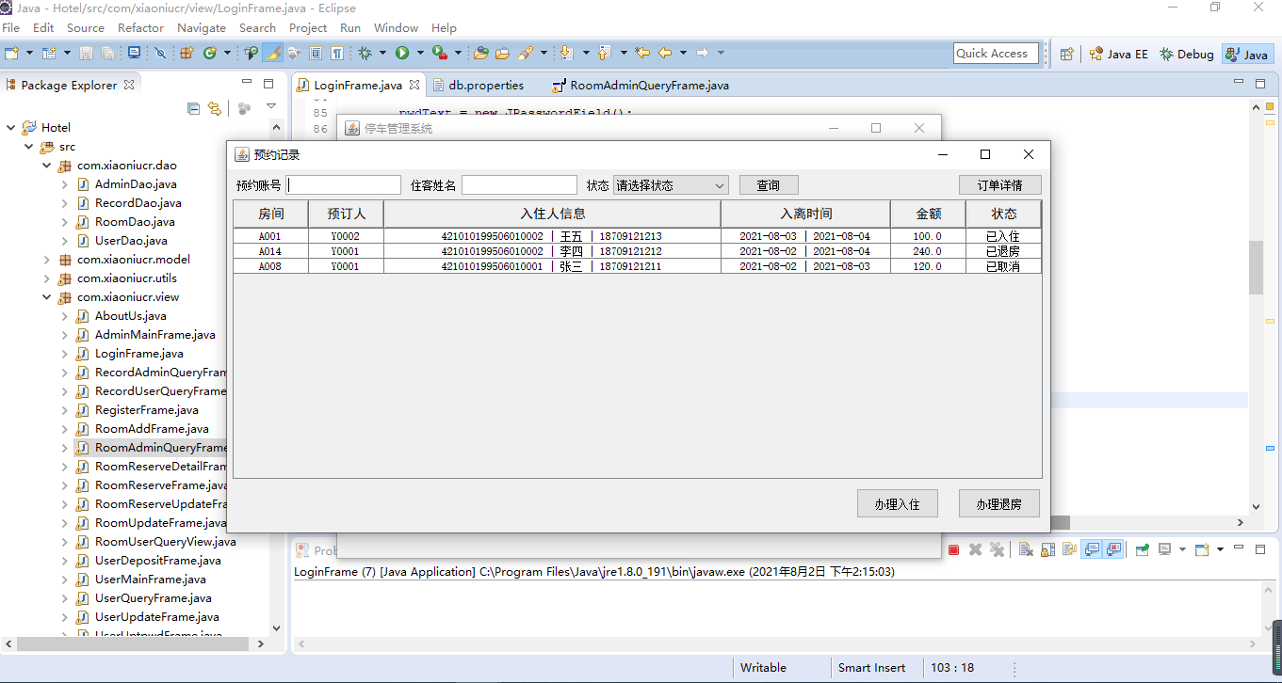Click the New Java Class icon

pos(209,54)
